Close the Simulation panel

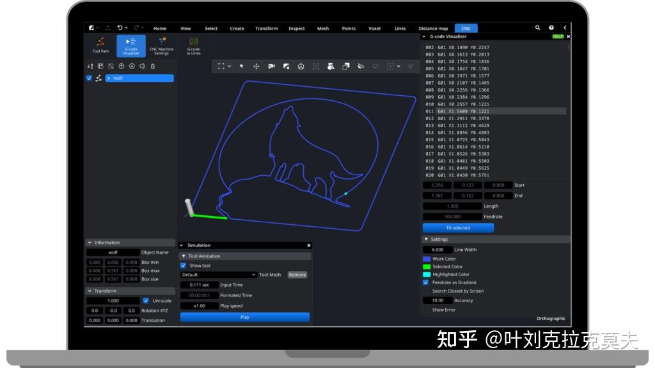click(309, 245)
